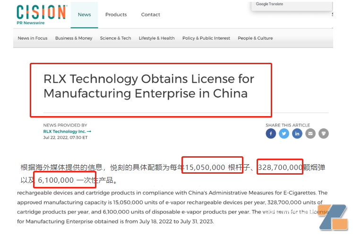Open the Contact menu item
The height and width of the screenshot is (236, 353).
tap(151, 15)
